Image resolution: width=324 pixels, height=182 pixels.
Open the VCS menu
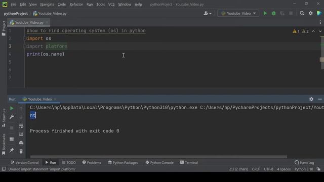coord(111,5)
